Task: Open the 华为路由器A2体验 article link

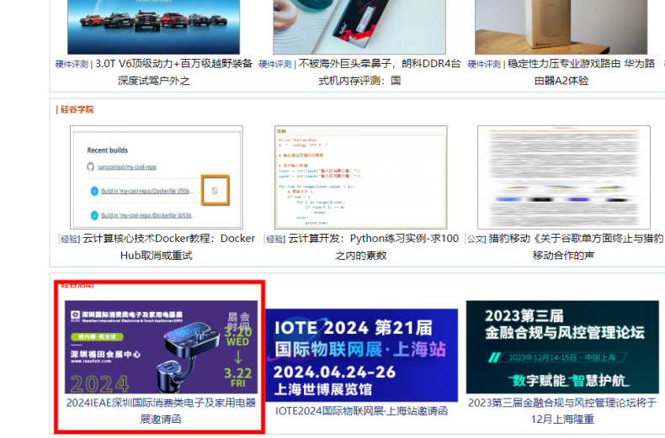Action: [581, 64]
